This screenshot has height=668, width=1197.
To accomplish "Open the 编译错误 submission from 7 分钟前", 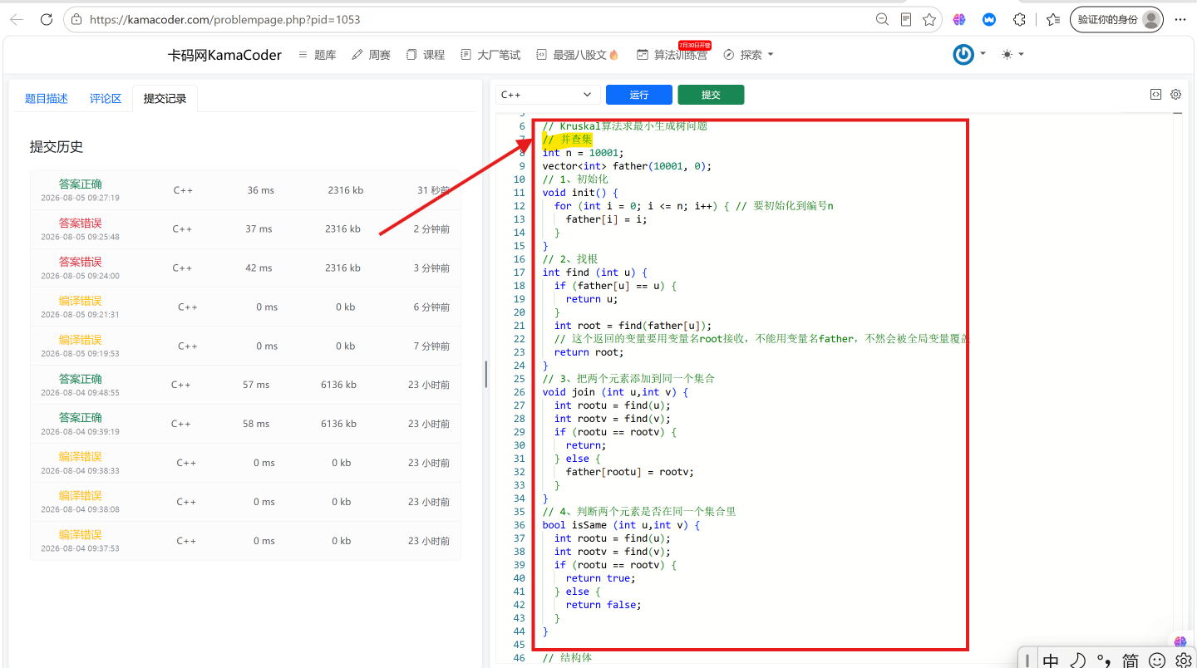I will tap(245, 346).
